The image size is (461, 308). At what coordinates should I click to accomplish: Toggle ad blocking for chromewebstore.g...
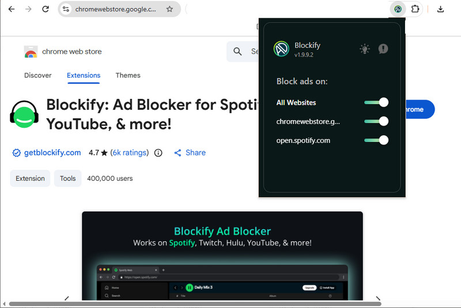tap(376, 121)
